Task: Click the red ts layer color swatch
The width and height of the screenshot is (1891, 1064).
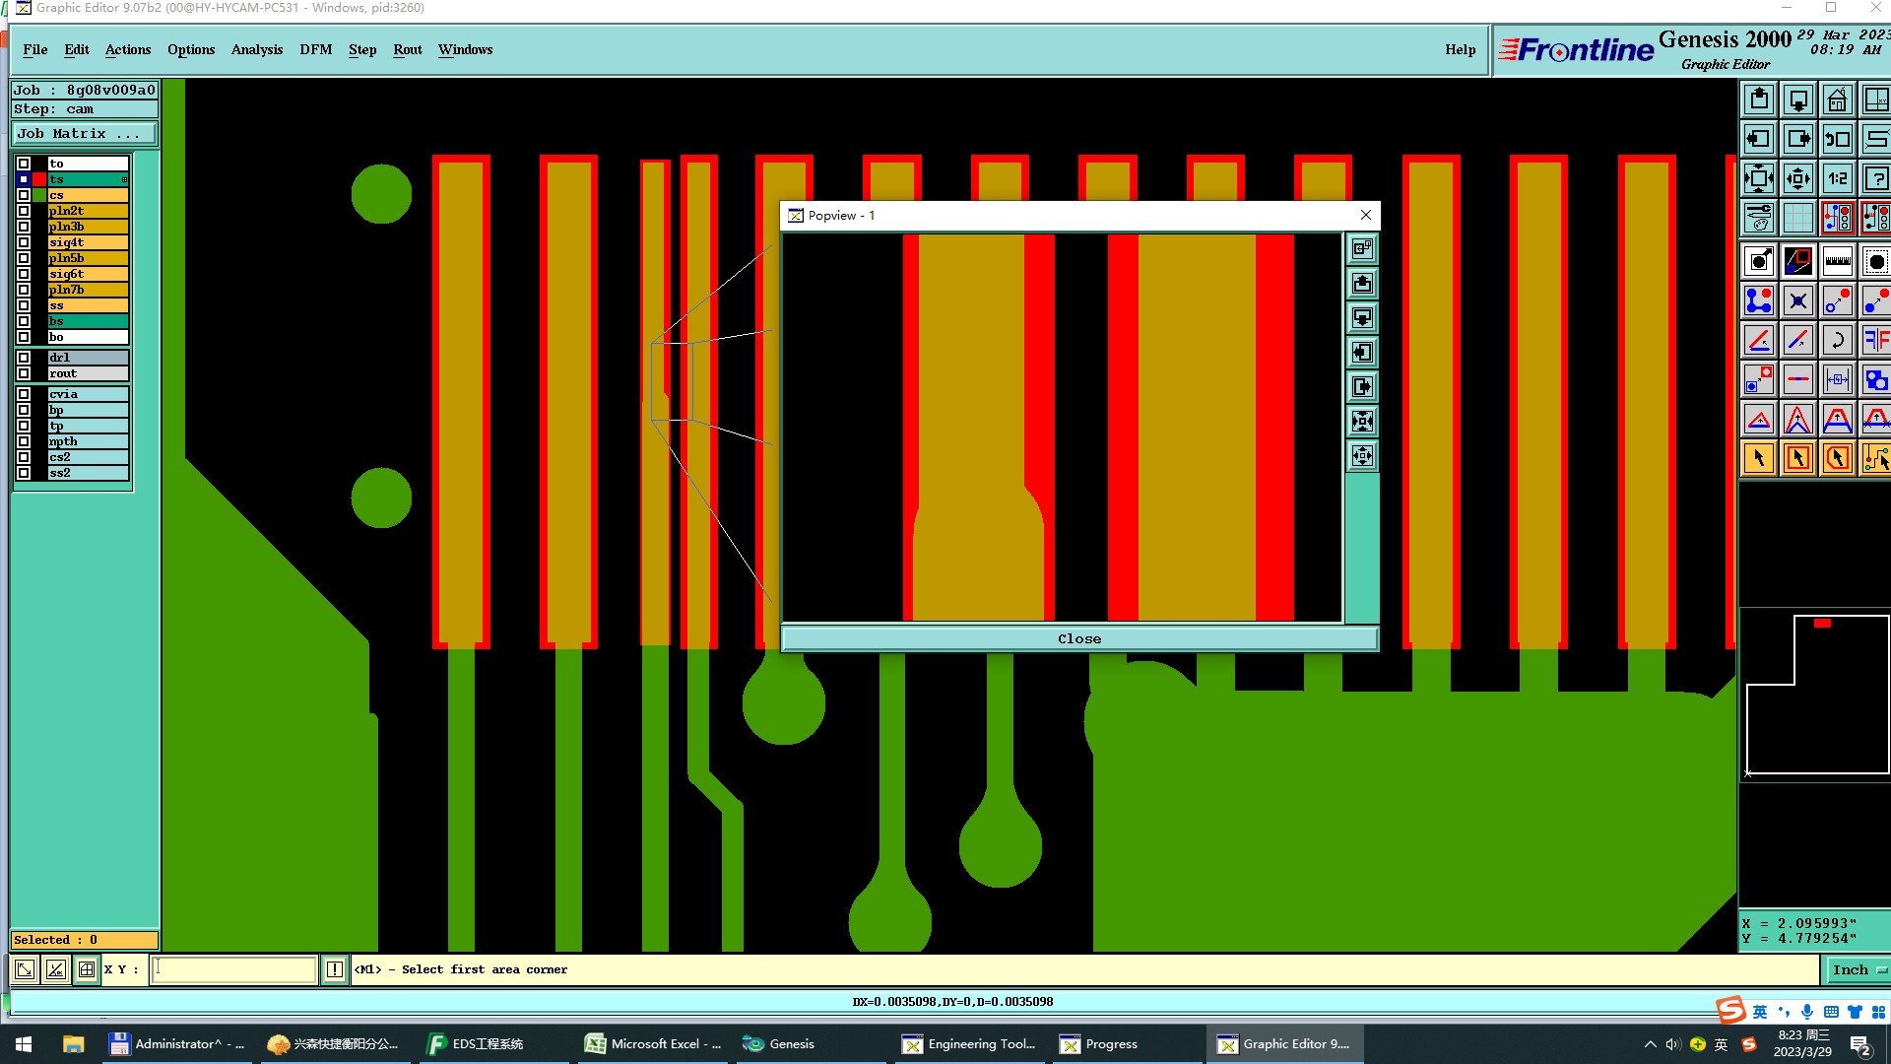Action: click(x=39, y=179)
